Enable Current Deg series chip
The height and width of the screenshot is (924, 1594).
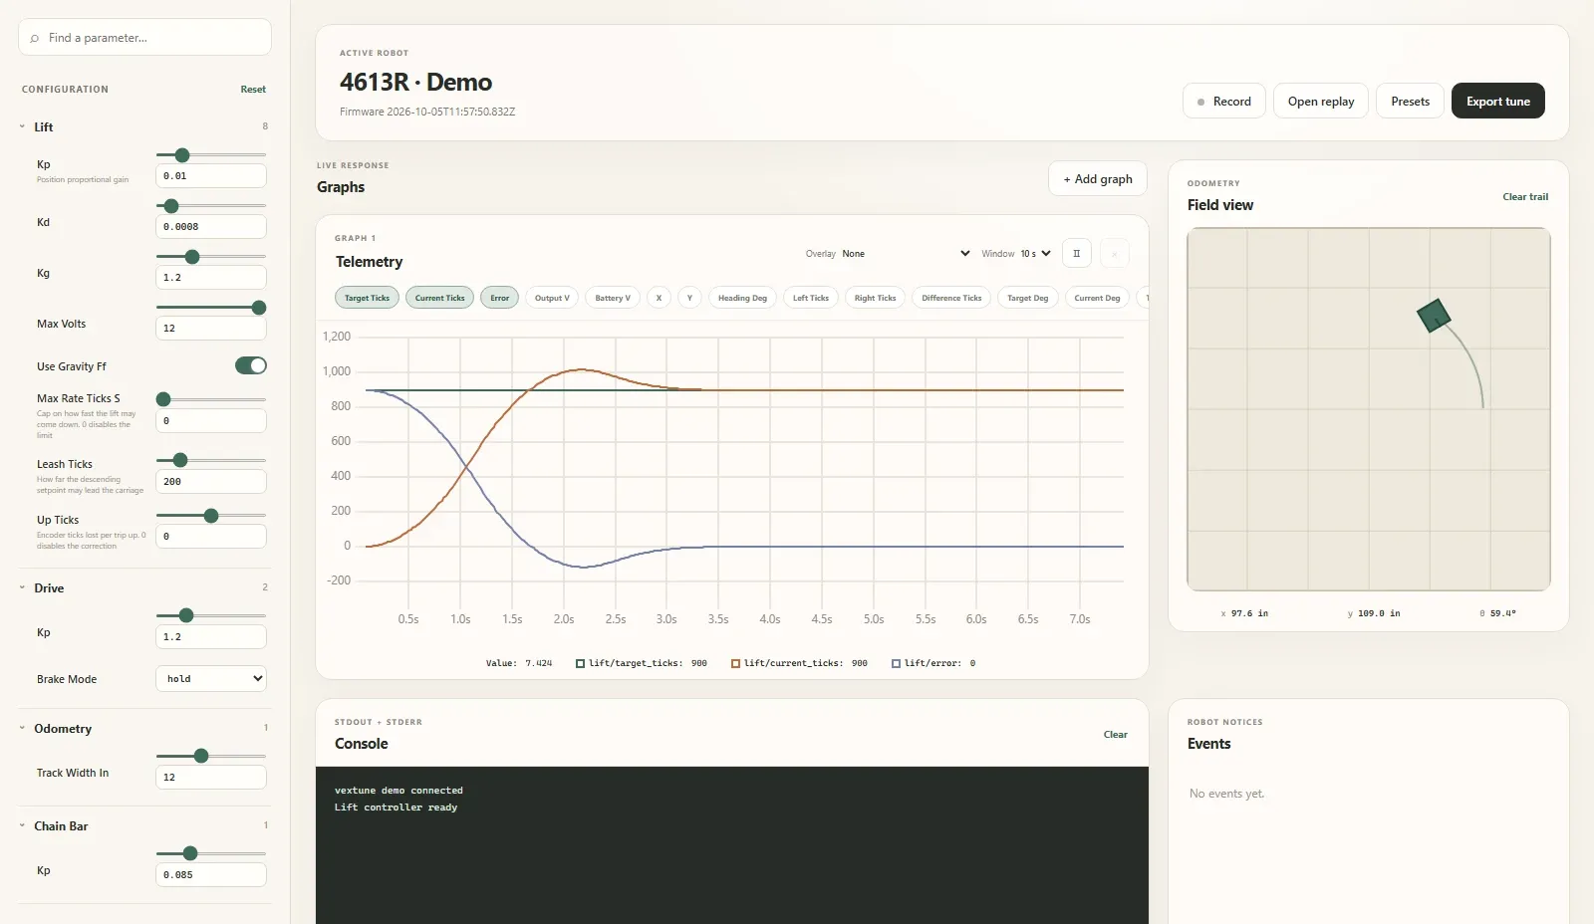[1097, 298]
